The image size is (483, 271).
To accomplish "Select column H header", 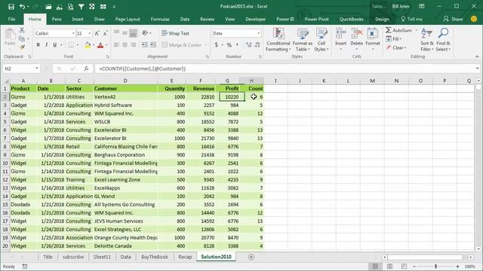I will [251, 81].
